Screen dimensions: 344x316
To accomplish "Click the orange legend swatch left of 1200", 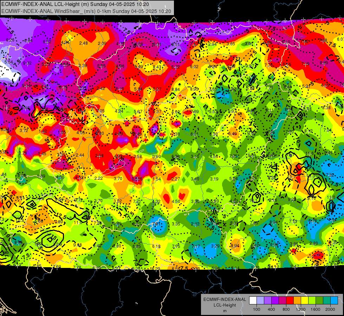I will (x=297, y=300).
